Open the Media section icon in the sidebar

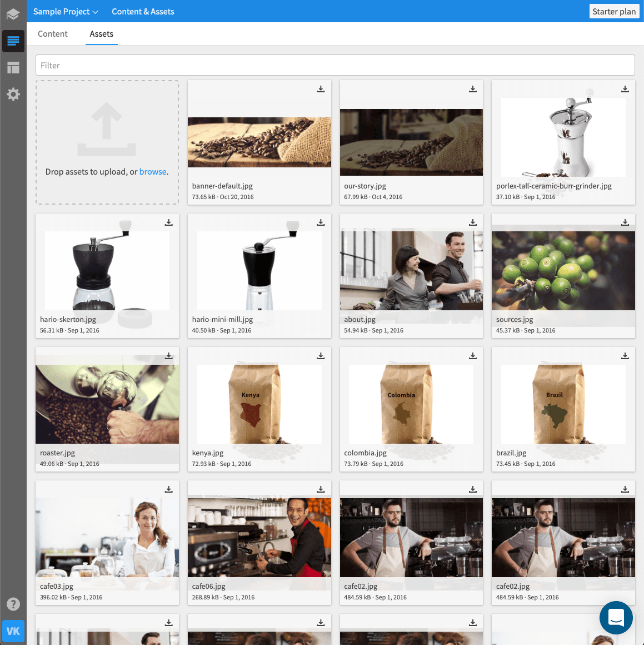click(x=13, y=67)
